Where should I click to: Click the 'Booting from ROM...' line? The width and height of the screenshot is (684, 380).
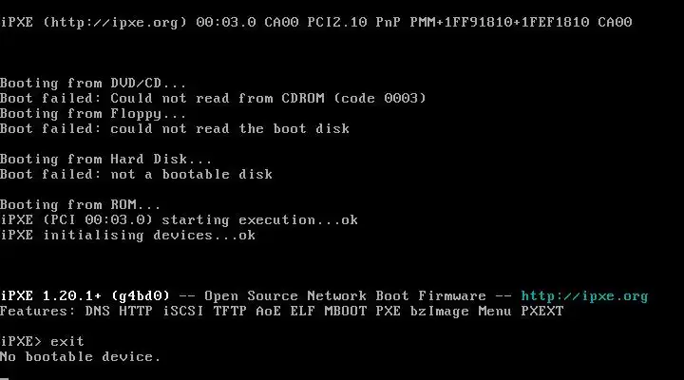tap(80, 204)
